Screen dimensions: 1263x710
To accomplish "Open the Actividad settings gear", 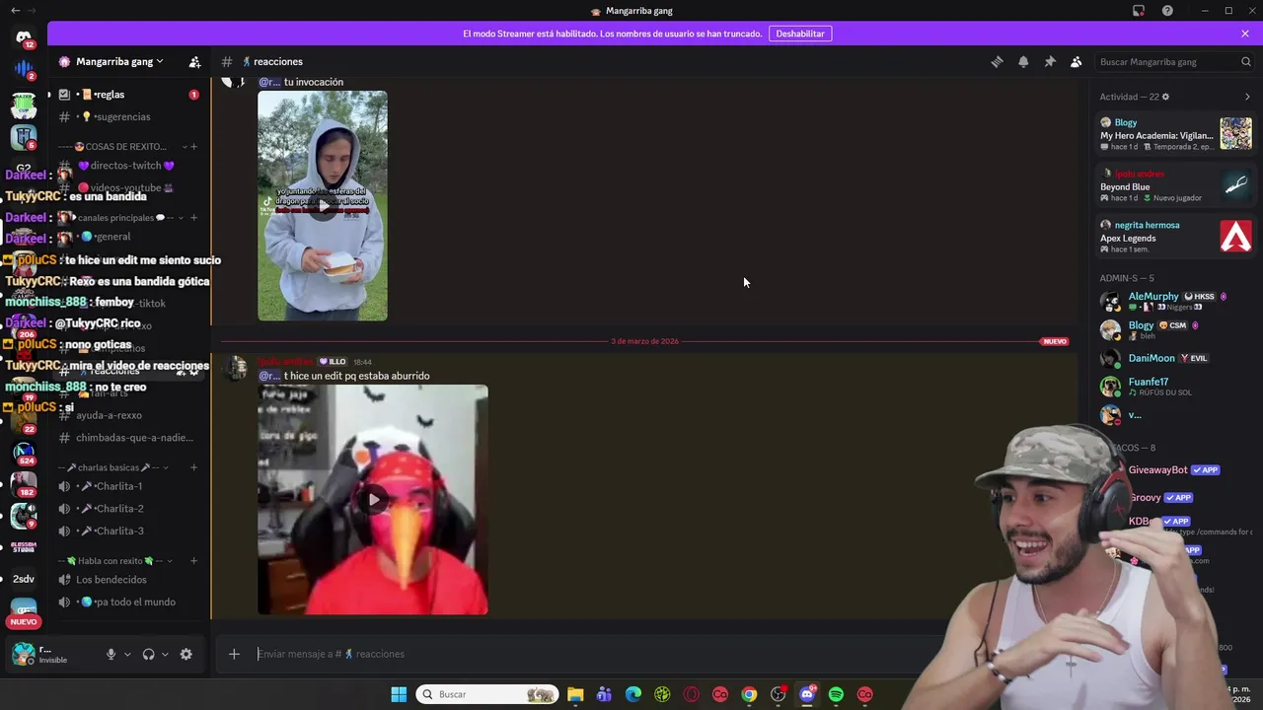I will pyautogui.click(x=1165, y=97).
